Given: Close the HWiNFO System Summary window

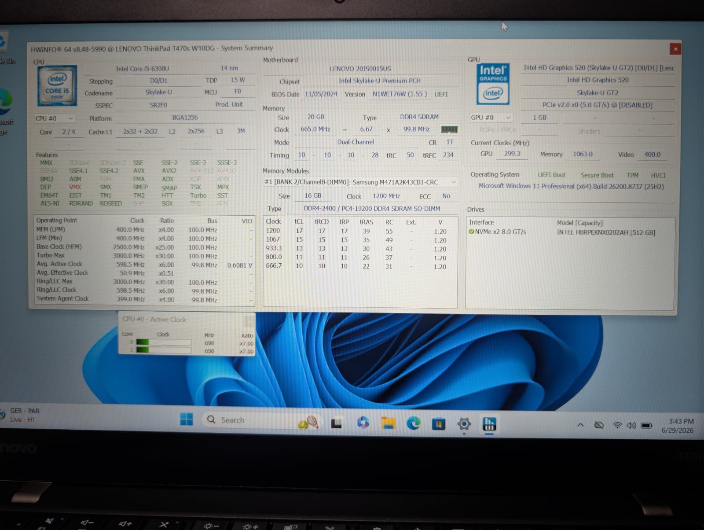Looking at the screenshot, I should 675,49.
